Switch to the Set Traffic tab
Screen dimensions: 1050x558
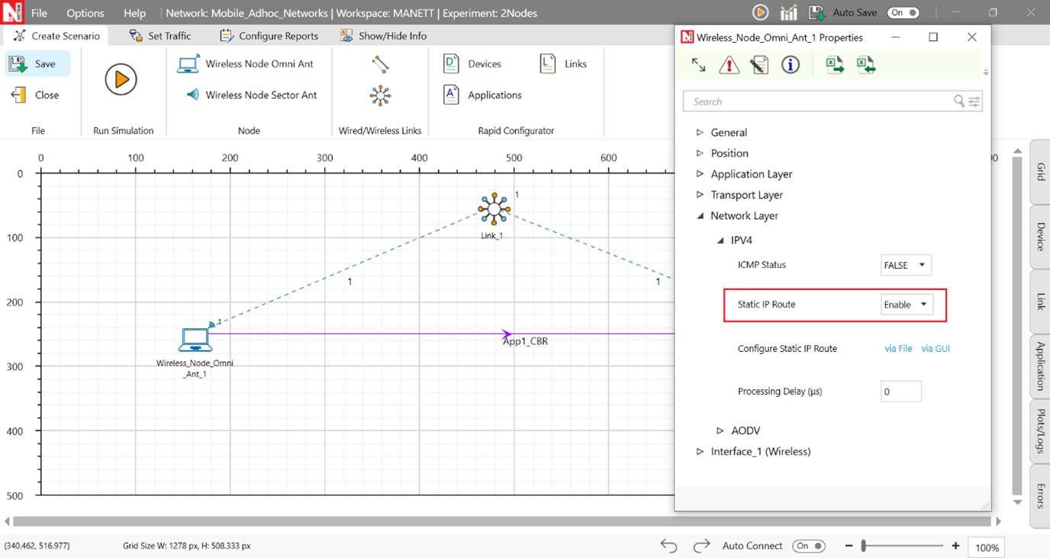[x=160, y=36]
